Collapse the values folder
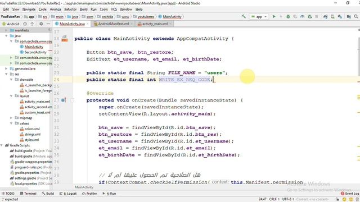This screenshot has width=360, height=202. tap(11, 123)
